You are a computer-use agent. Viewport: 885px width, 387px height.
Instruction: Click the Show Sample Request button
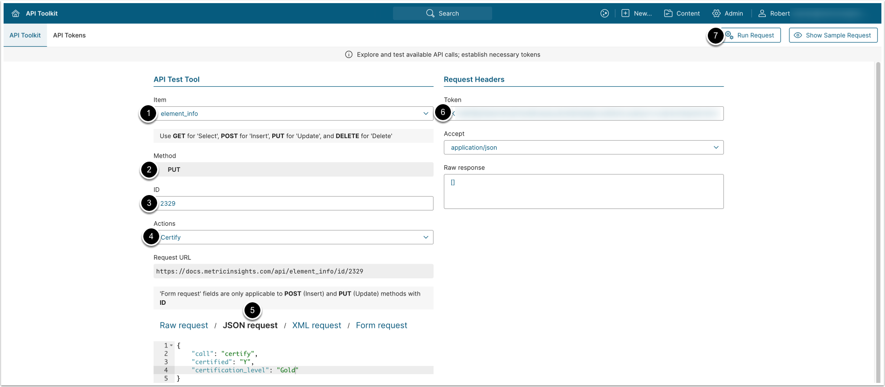click(x=833, y=35)
